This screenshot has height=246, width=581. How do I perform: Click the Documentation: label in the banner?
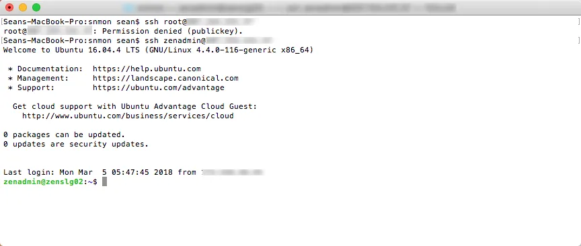(50, 69)
